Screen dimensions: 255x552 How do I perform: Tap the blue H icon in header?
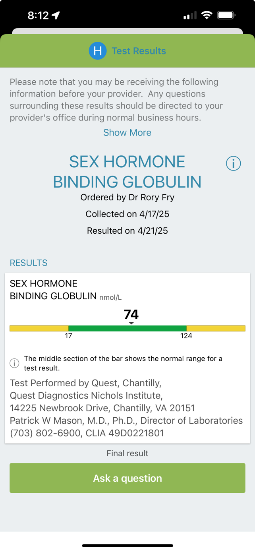click(98, 51)
